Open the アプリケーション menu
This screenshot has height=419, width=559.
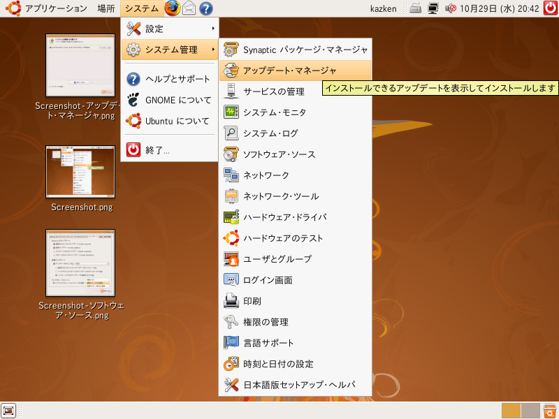56,8
